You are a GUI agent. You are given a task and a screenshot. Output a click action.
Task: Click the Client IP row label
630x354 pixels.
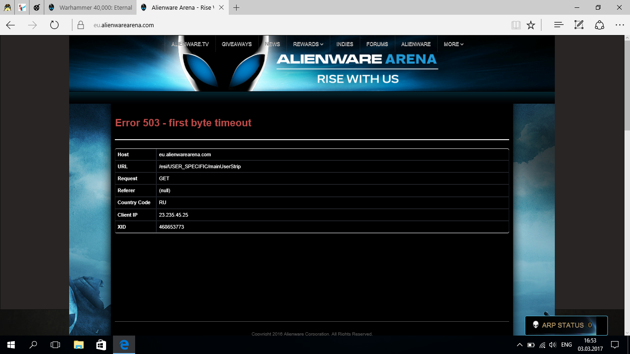[127, 215]
